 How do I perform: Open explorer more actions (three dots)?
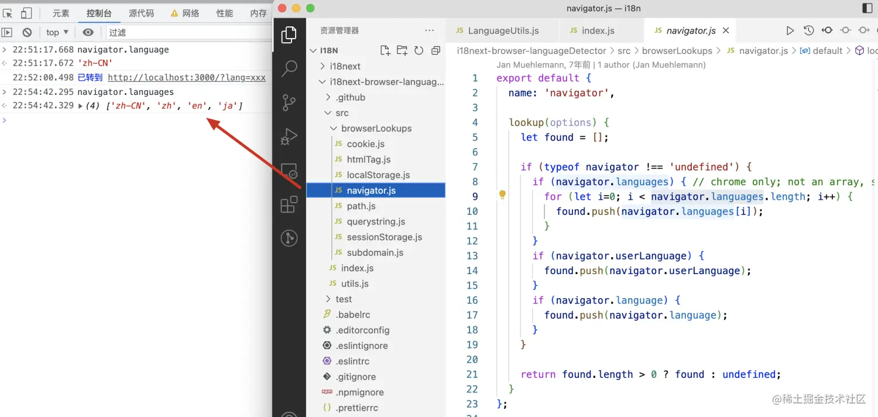(x=430, y=30)
